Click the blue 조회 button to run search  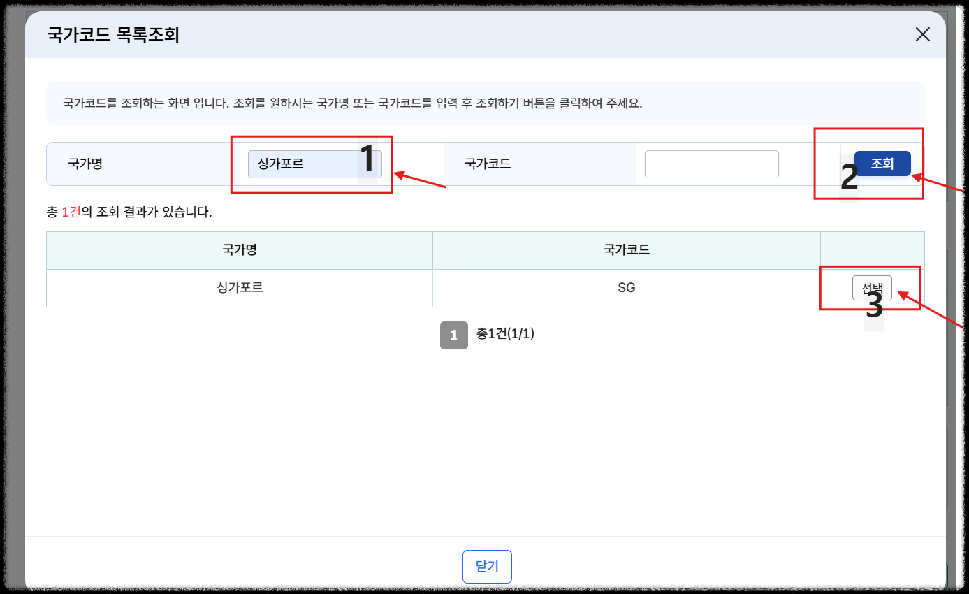(x=882, y=164)
